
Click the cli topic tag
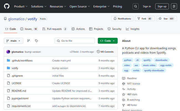coord(137,60)
